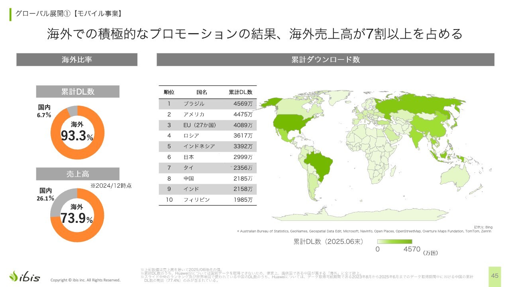The image size is (510, 287).
Task: Click the 73.9% value in the donut chart
Action: pos(77,219)
